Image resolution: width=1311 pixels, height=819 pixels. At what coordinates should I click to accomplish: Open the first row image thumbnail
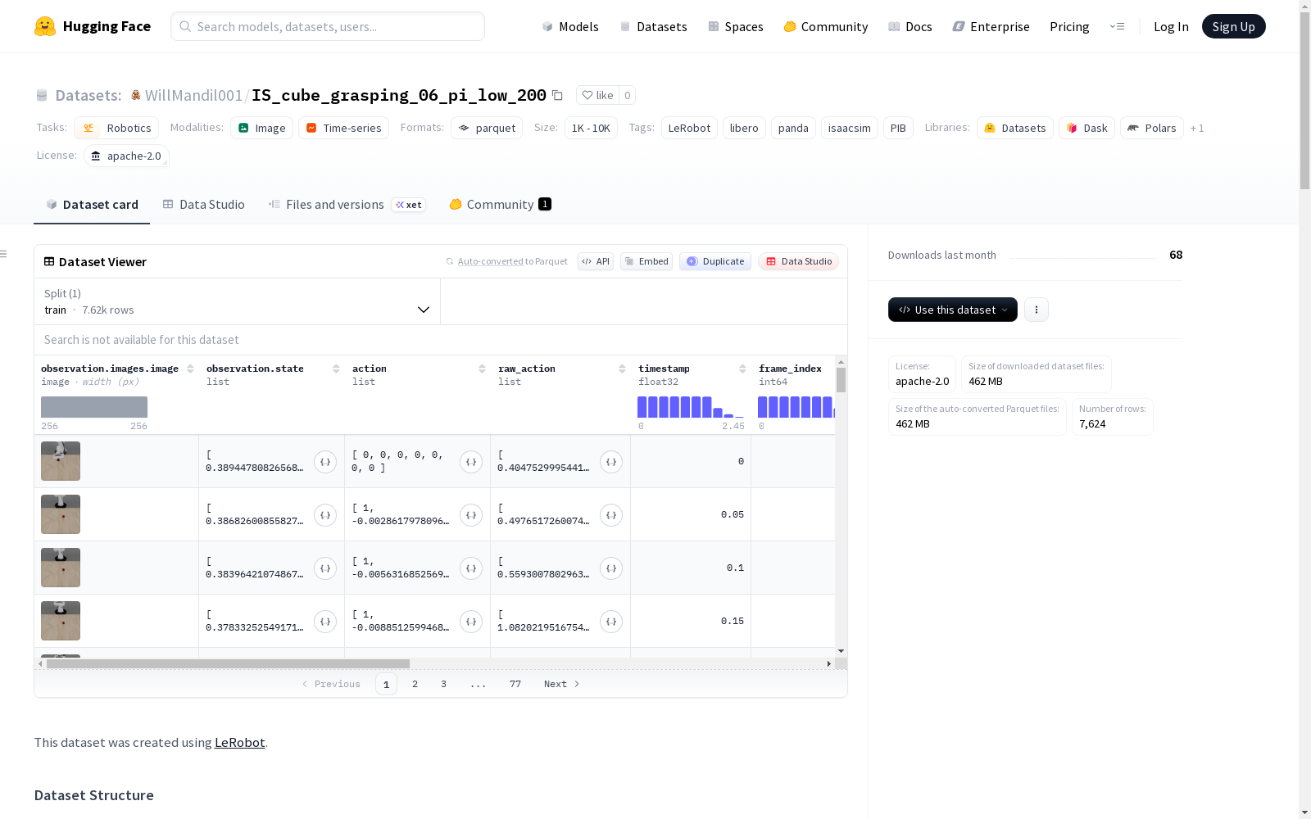(x=61, y=461)
